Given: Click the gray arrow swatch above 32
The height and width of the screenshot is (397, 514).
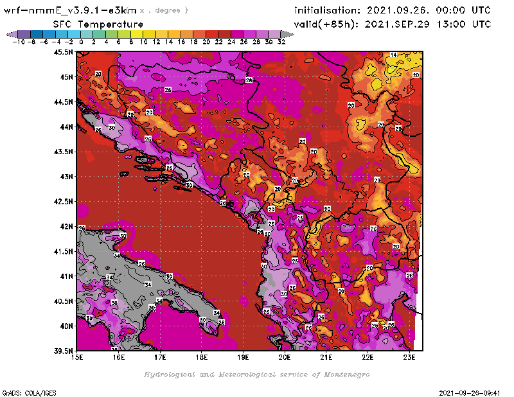Looking at the screenshot, I should (287, 34).
